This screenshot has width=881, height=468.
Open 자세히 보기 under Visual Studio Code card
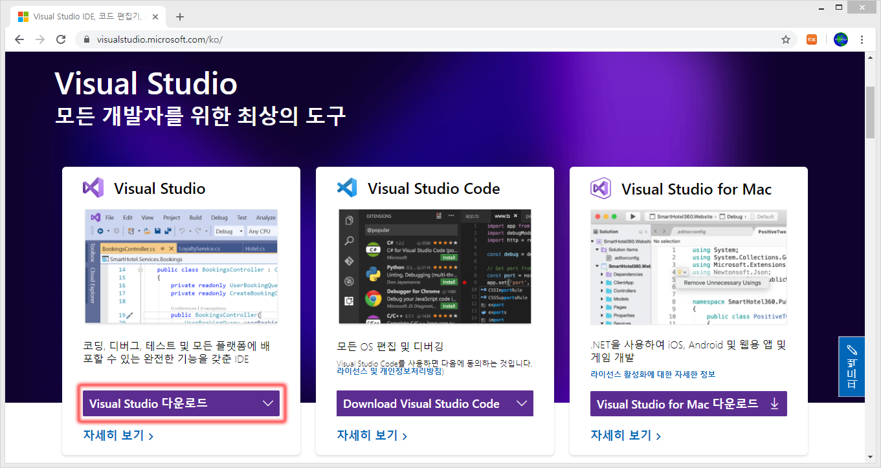(x=372, y=436)
